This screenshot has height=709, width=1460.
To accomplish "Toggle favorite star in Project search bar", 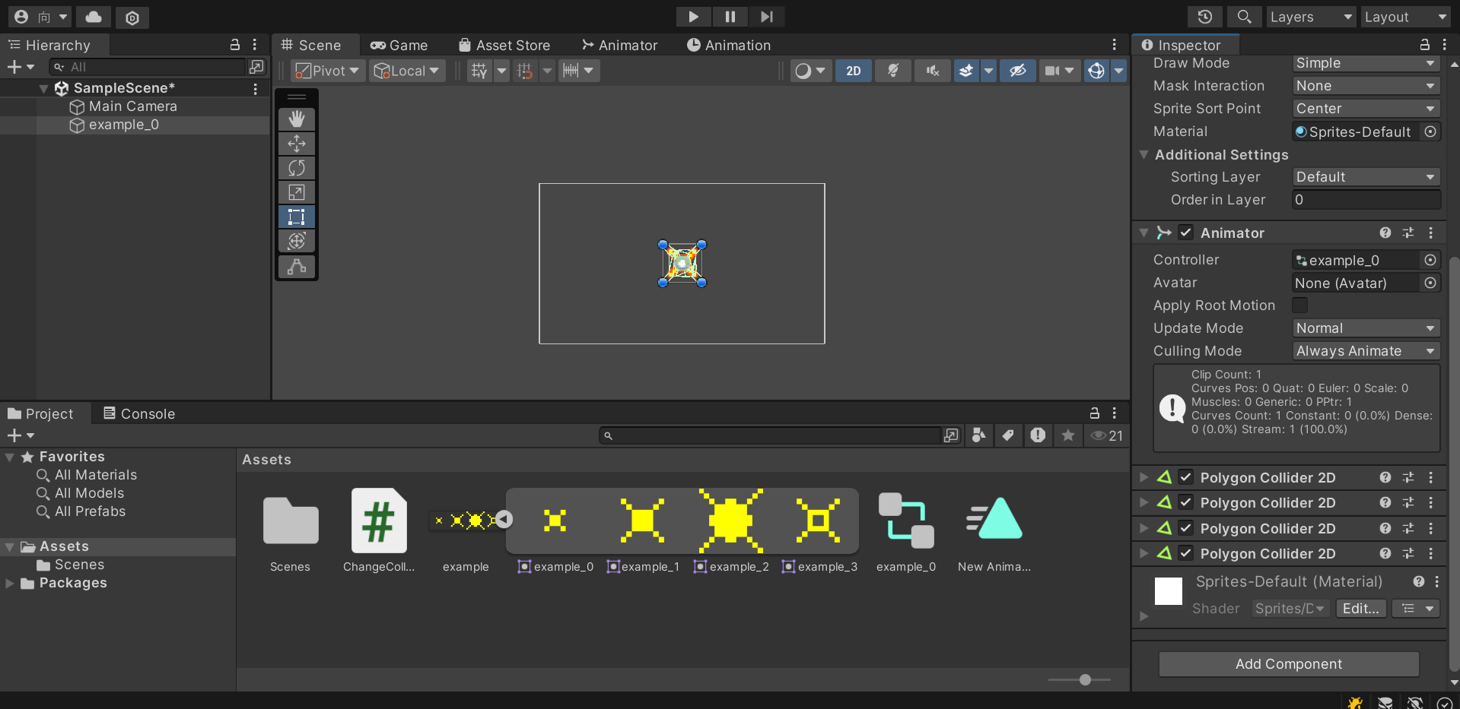I will [x=1068, y=435].
